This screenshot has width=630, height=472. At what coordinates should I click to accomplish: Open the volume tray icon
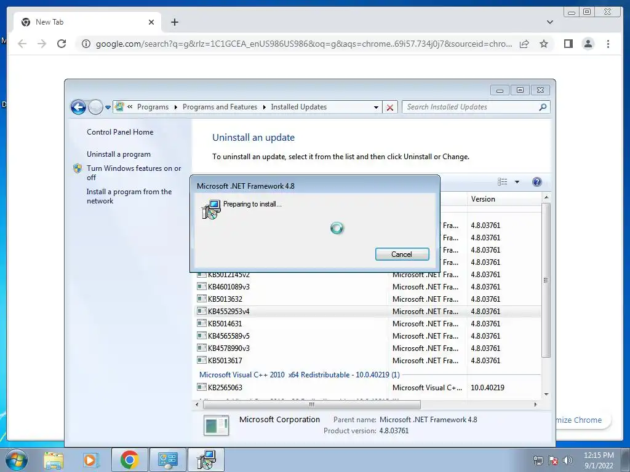tap(568, 460)
